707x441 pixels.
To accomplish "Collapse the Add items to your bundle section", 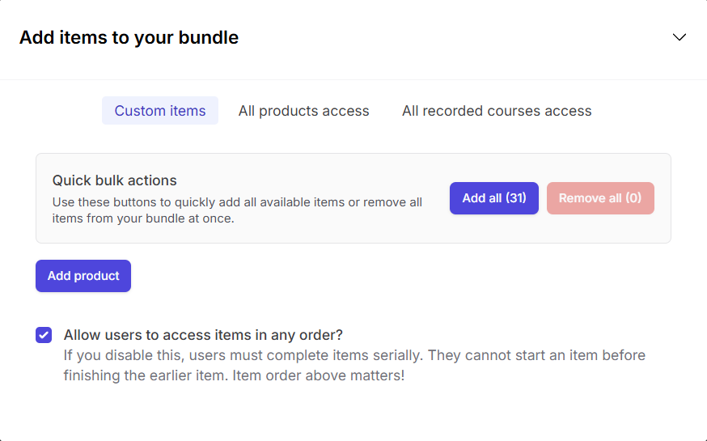I will [679, 37].
